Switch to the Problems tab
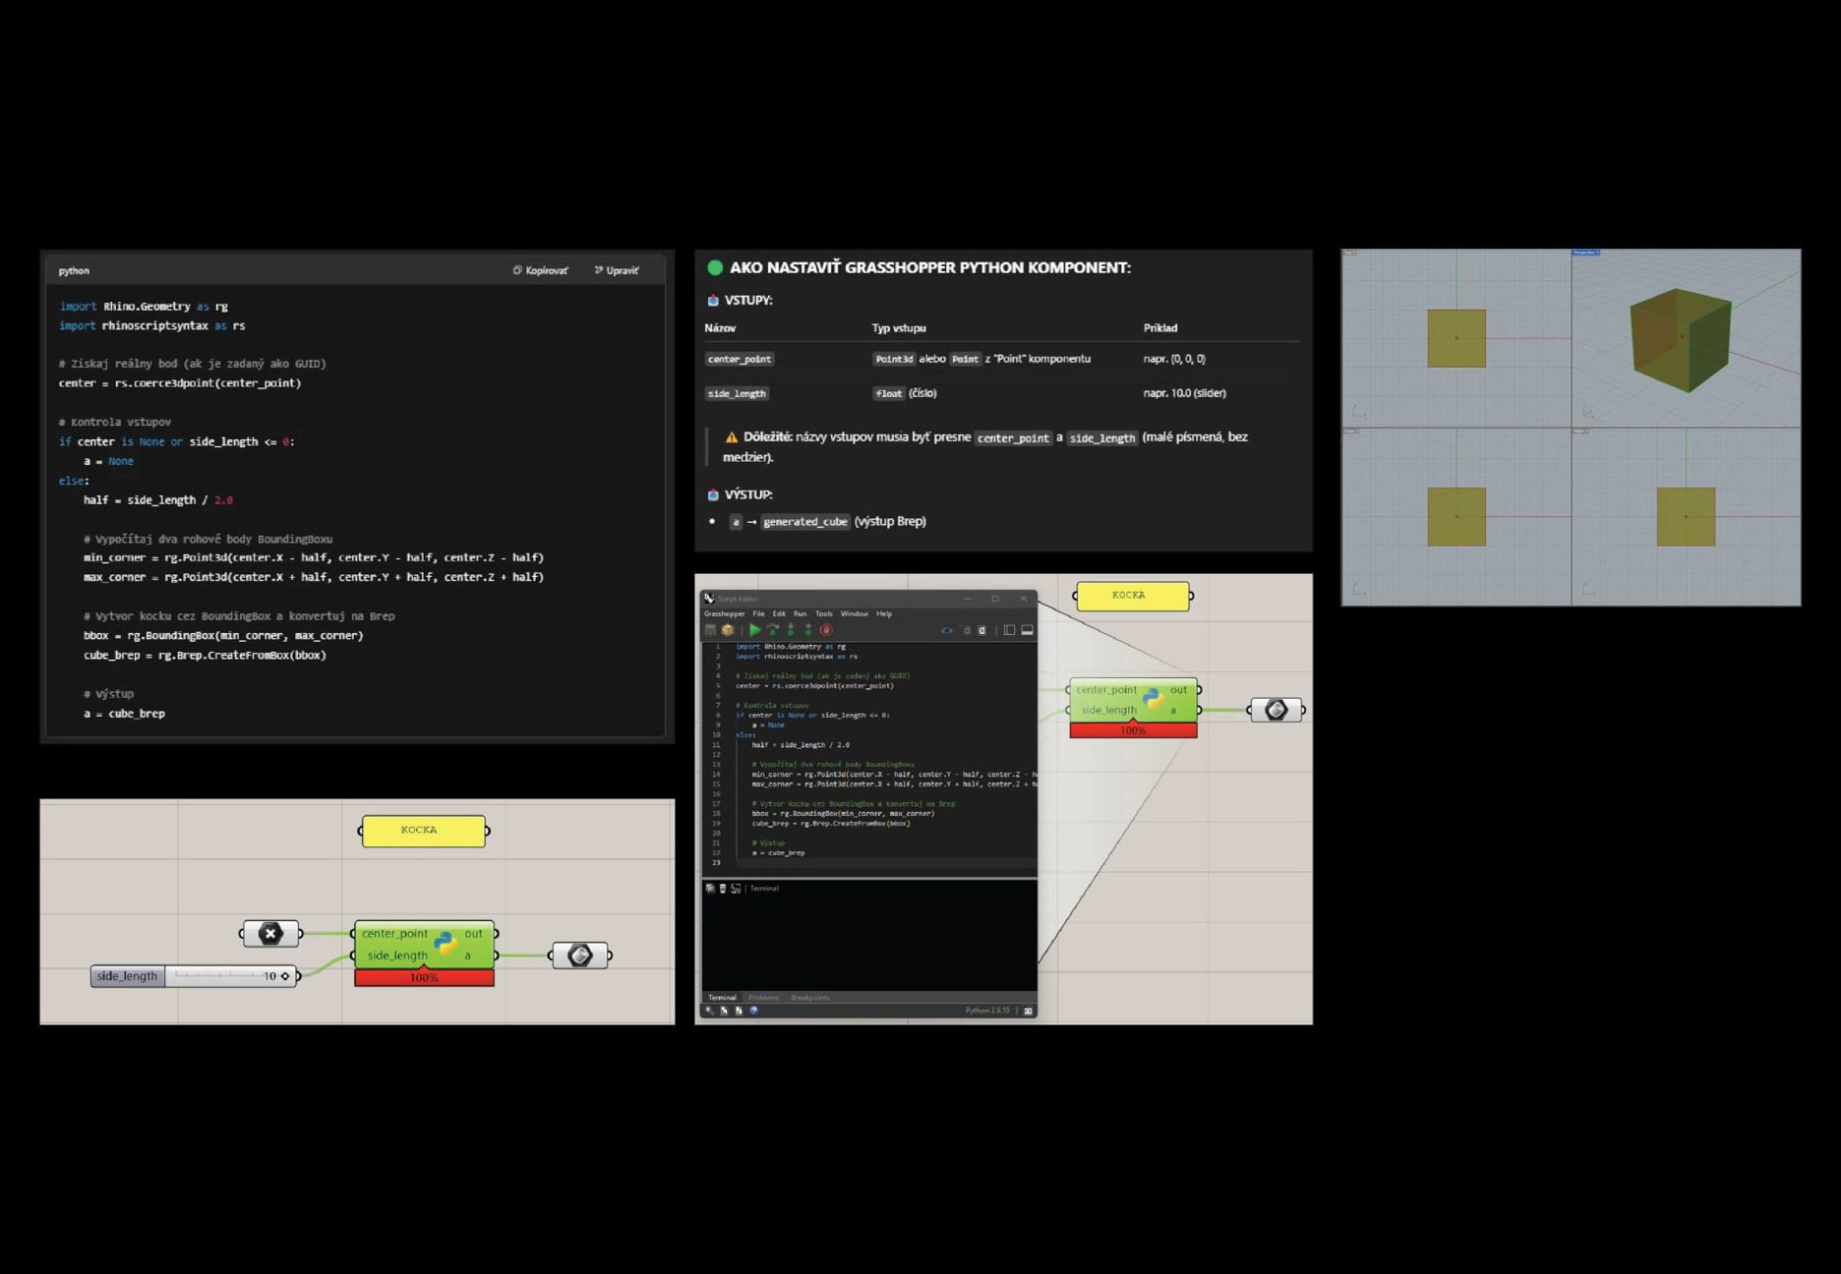Image resolution: width=1841 pixels, height=1274 pixels. click(763, 998)
